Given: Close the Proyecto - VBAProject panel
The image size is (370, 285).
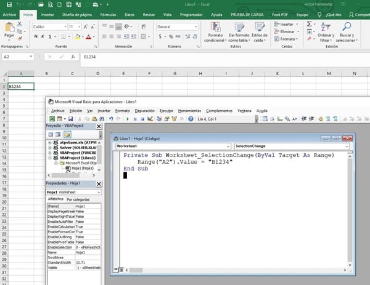Looking at the screenshot, I should 99,126.
